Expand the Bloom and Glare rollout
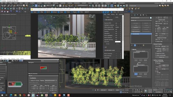 104,50
